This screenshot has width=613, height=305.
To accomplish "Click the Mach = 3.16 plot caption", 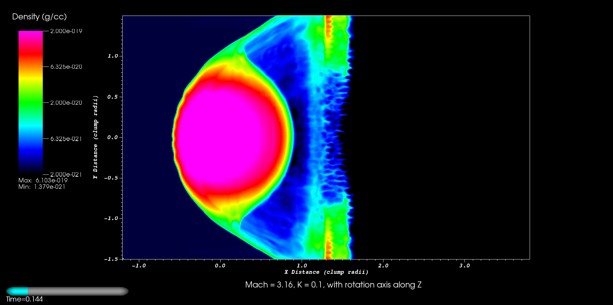I will pos(333,285).
